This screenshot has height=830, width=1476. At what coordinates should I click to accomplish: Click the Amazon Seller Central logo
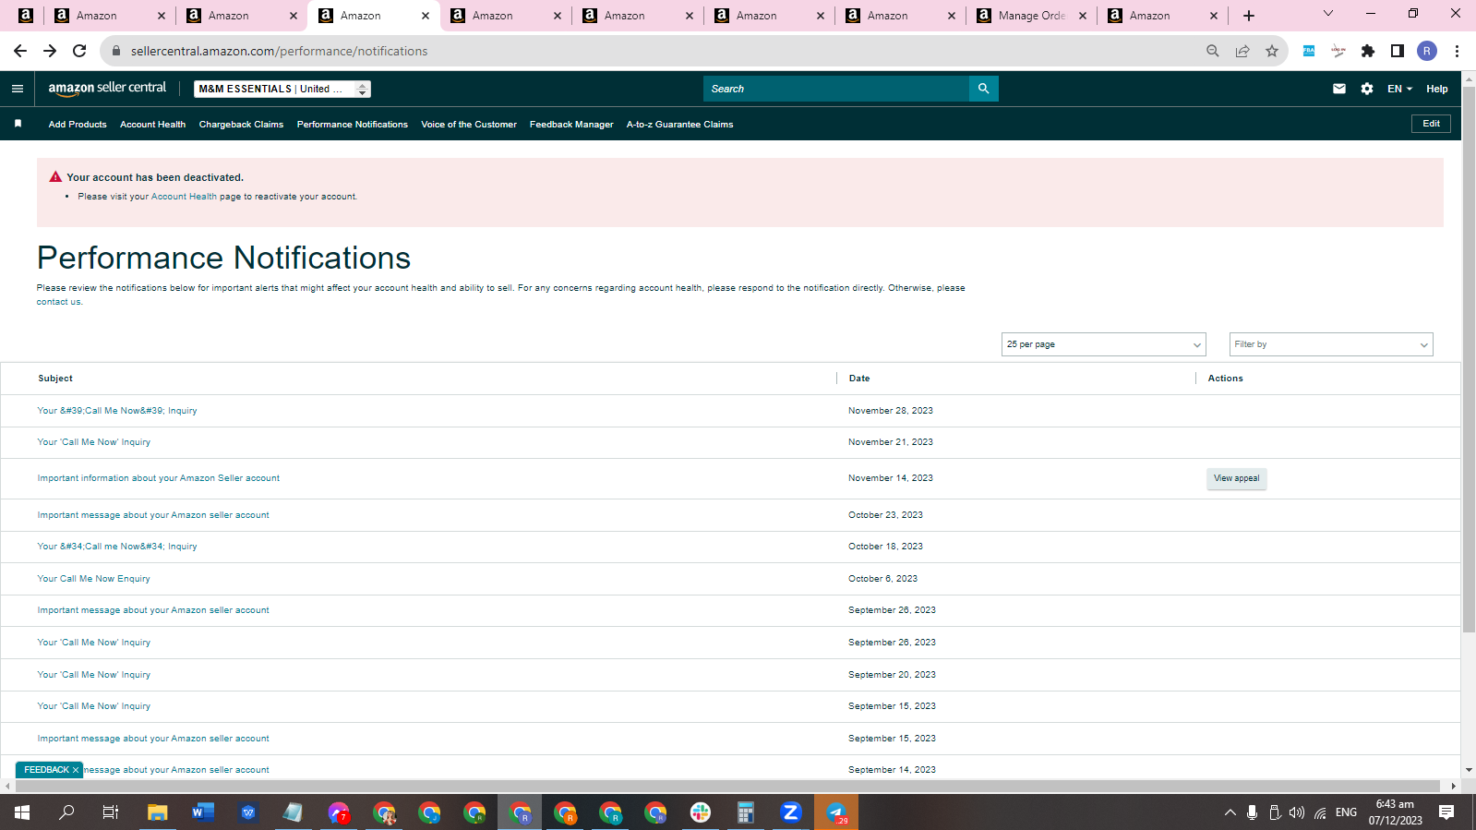107,88
